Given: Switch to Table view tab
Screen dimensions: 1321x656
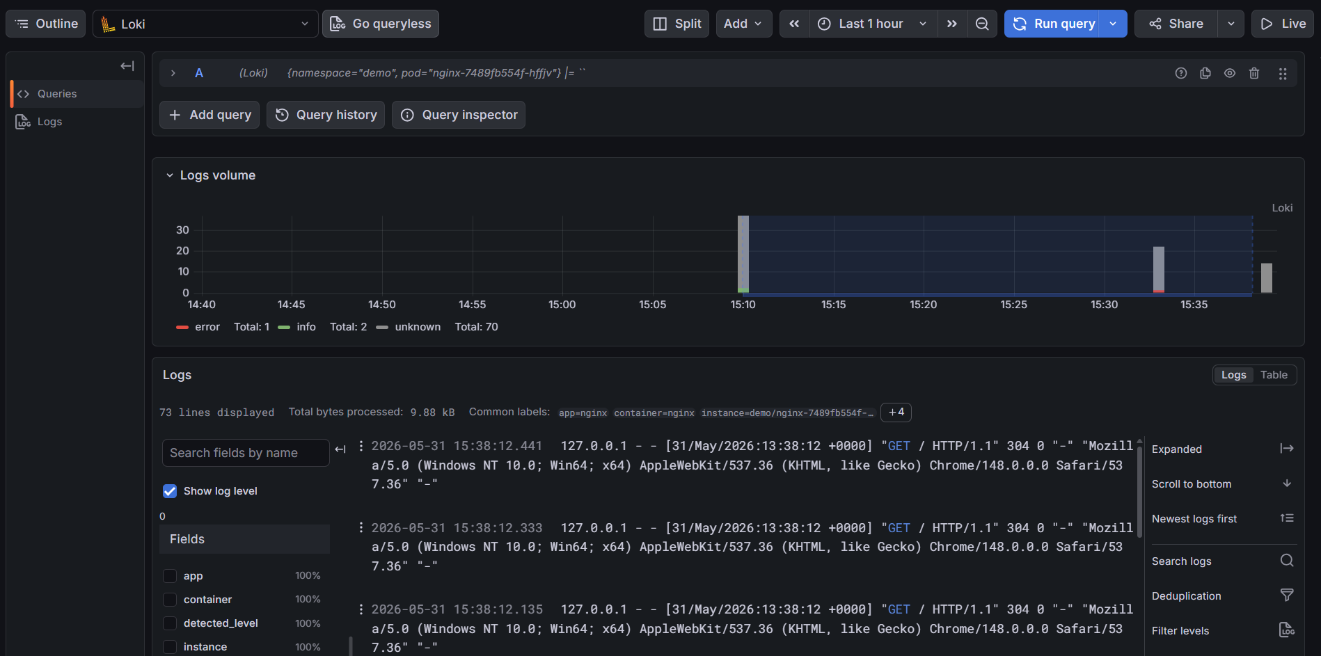Looking at the screenshot, I should (x=1274, y=375).
